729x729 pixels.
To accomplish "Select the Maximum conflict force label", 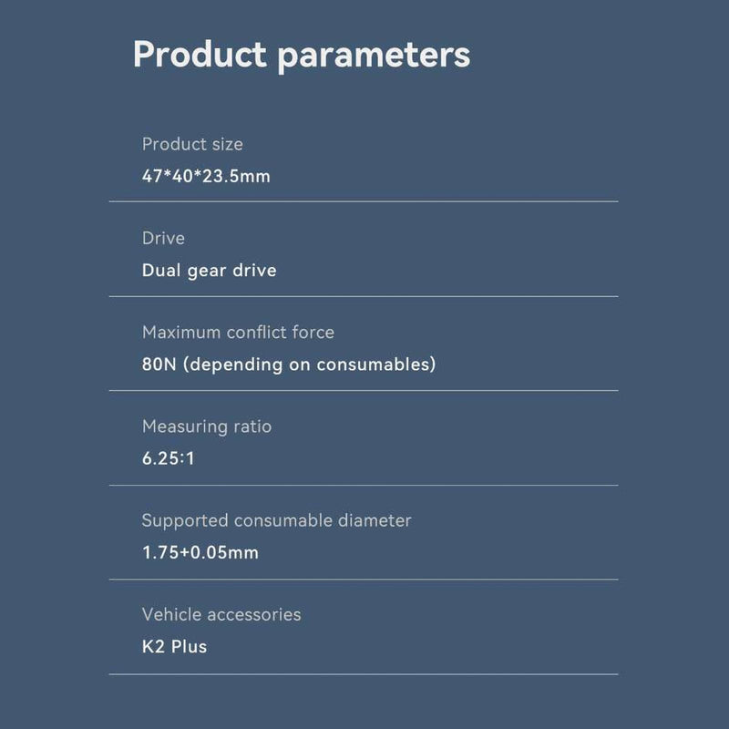I will 238,332.
